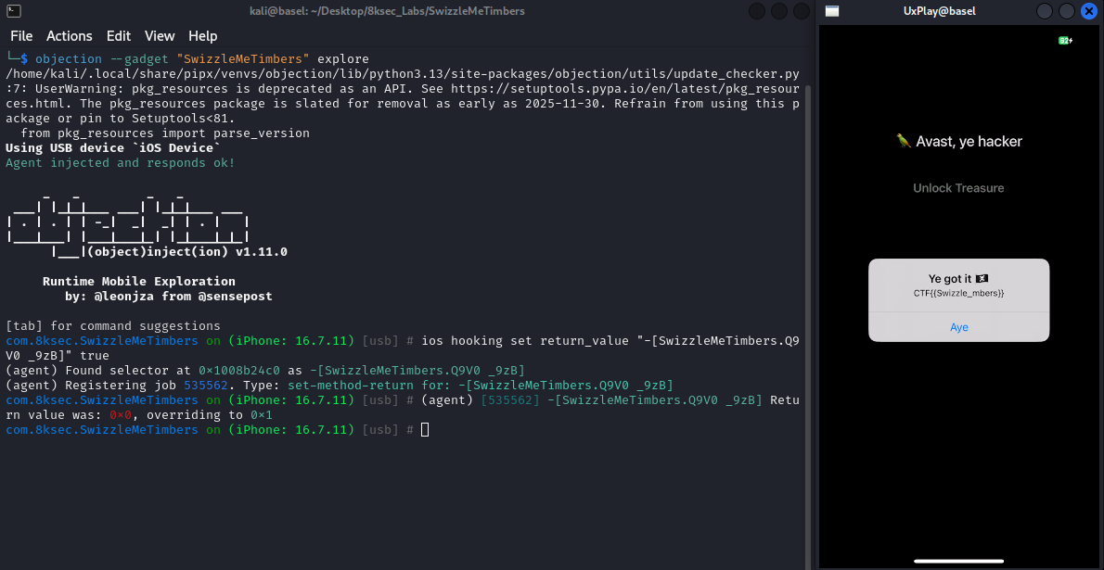Click the 'Avast, ye hacker' heading
The width and height of the screenshot is (1104, 570).
pos(958,142)
